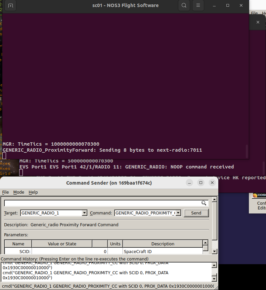Viewport: 266px width, 290px height.
Task: Expand the Command GENERIC_RADIO_PROXIMITY dropdown
Action: [x=178, y=213]
